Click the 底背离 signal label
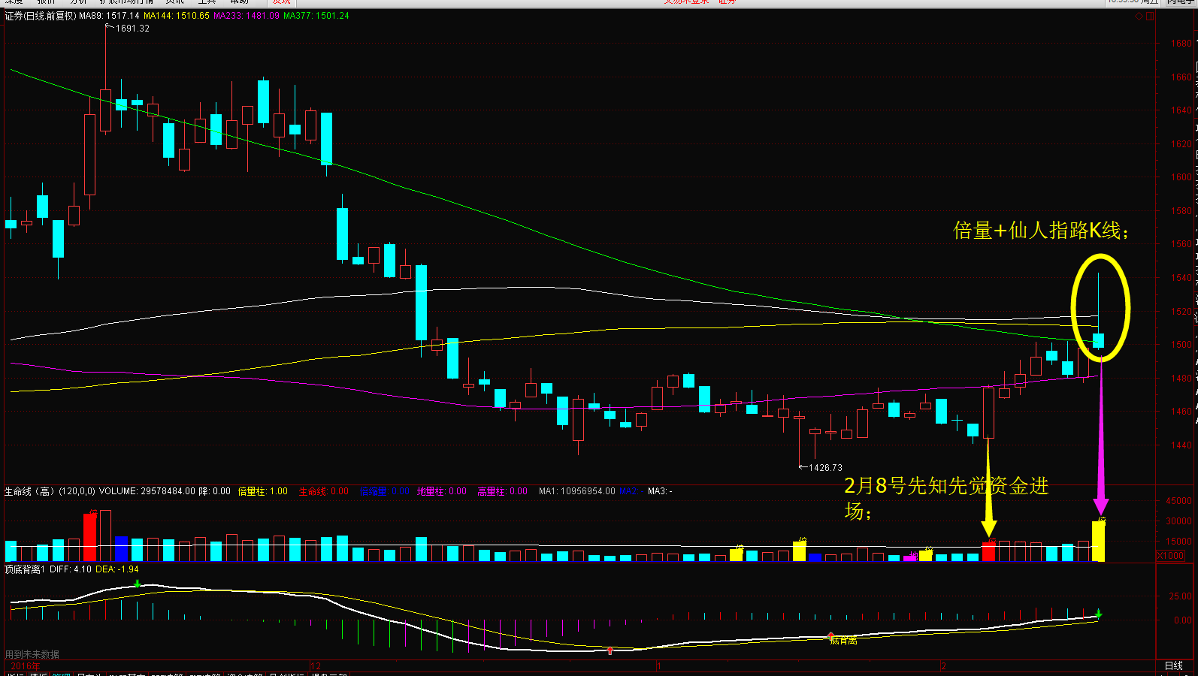 [x=843, y=641]
